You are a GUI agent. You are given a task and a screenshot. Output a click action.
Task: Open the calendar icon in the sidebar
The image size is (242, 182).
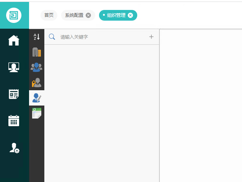(14, 121)
